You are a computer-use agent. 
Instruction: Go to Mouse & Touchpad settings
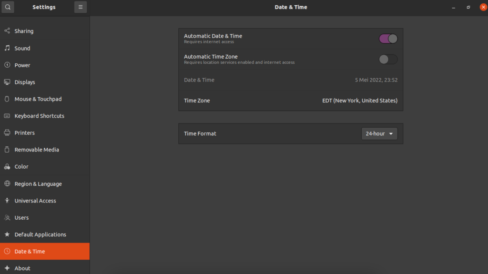click(x=38, y=99)
